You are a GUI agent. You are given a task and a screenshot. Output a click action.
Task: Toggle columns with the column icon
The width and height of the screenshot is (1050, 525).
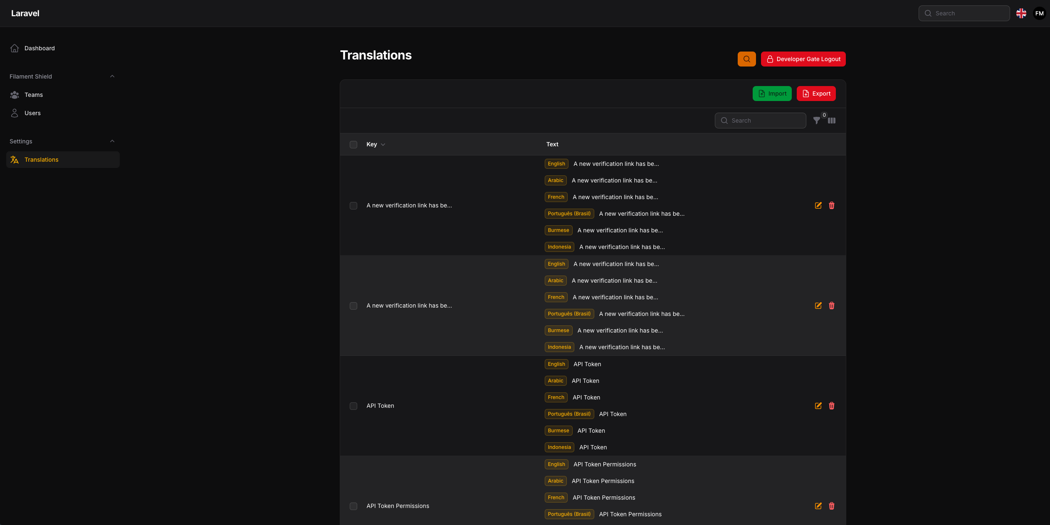point(831,121)
